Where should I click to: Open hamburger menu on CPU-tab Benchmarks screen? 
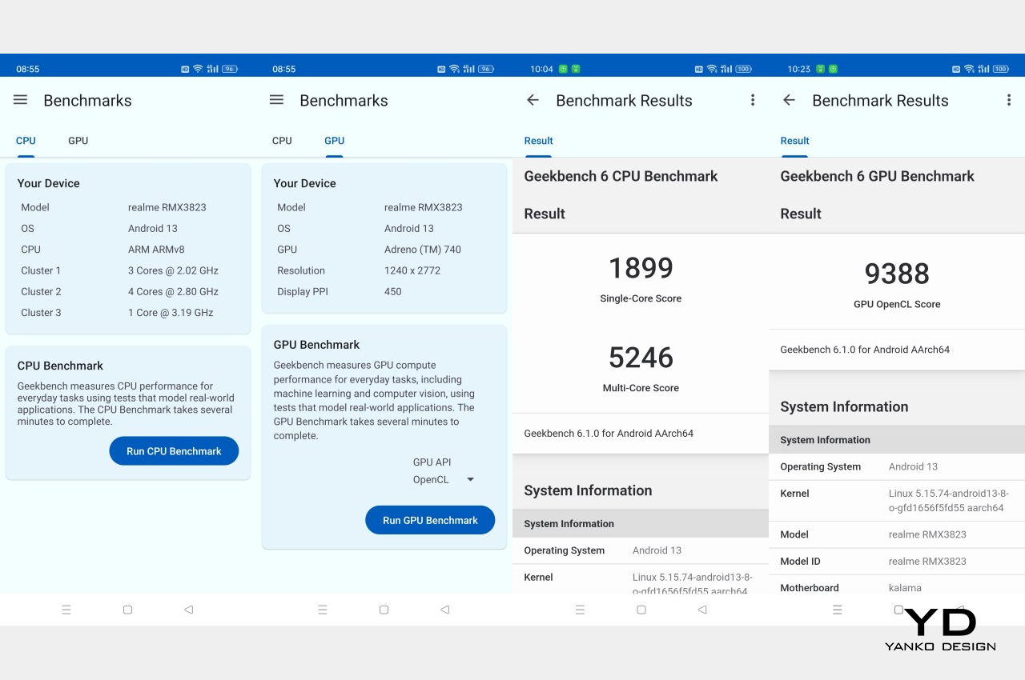(21, 100)
